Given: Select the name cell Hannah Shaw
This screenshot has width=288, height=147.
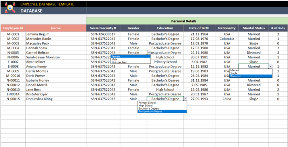Looking at the screenshot, I should click(x=56, y=48).
